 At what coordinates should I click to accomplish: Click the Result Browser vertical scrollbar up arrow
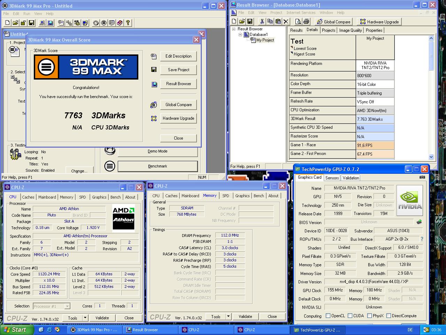tap(431, 38)
